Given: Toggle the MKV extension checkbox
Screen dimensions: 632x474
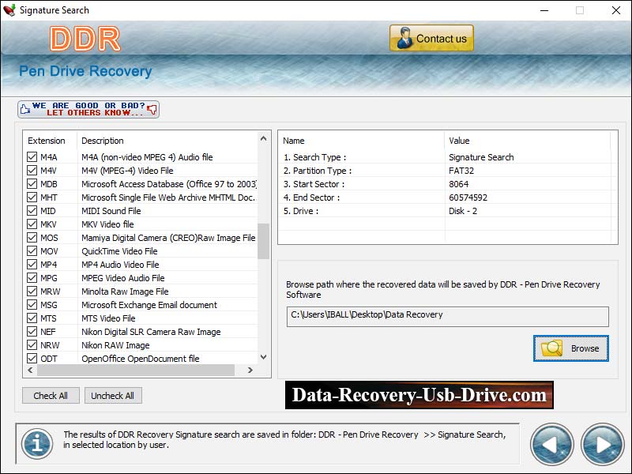Looking at the screenshot, I should click(32, 224).
